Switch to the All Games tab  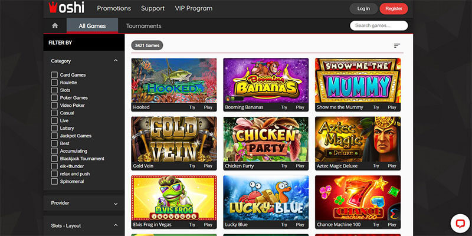[x=92, y=26]
